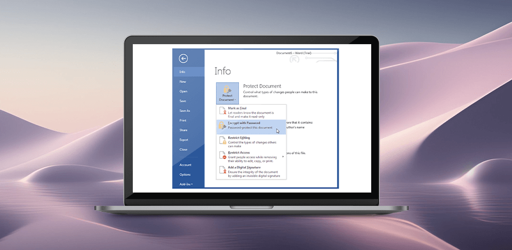Click 'Password-protect this document' description
The image size is (512, 250).
[250, 128]
